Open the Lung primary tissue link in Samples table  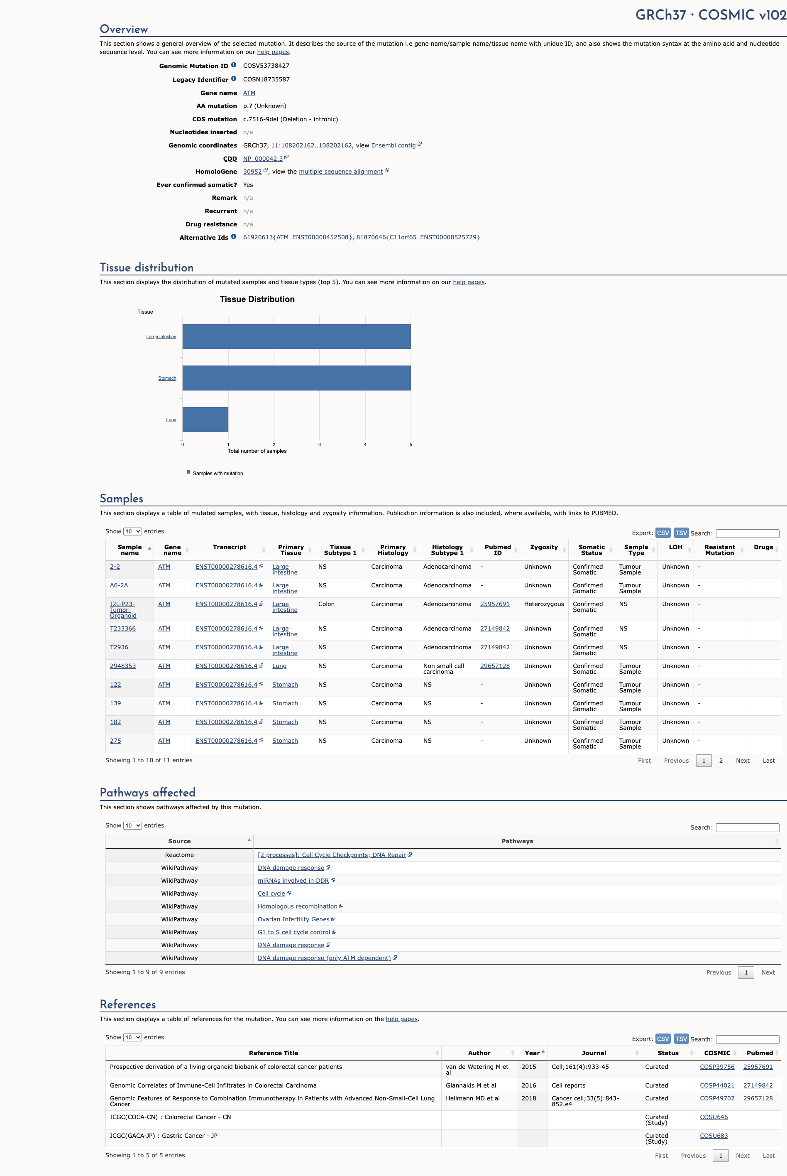279,665
